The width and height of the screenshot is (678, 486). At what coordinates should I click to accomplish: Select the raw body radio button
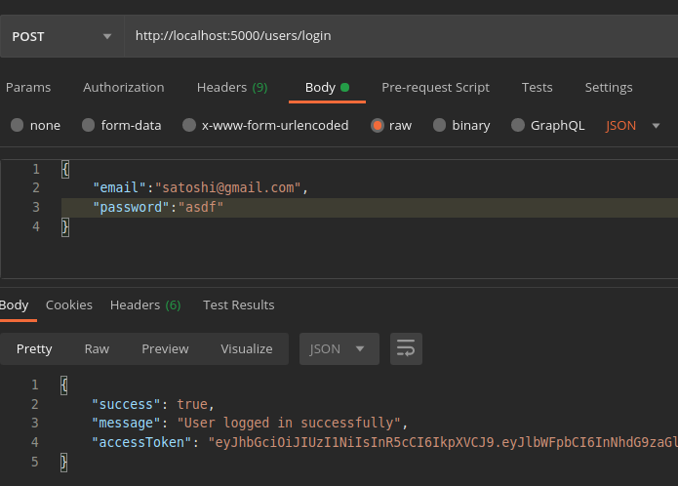[x=377, y=125]
